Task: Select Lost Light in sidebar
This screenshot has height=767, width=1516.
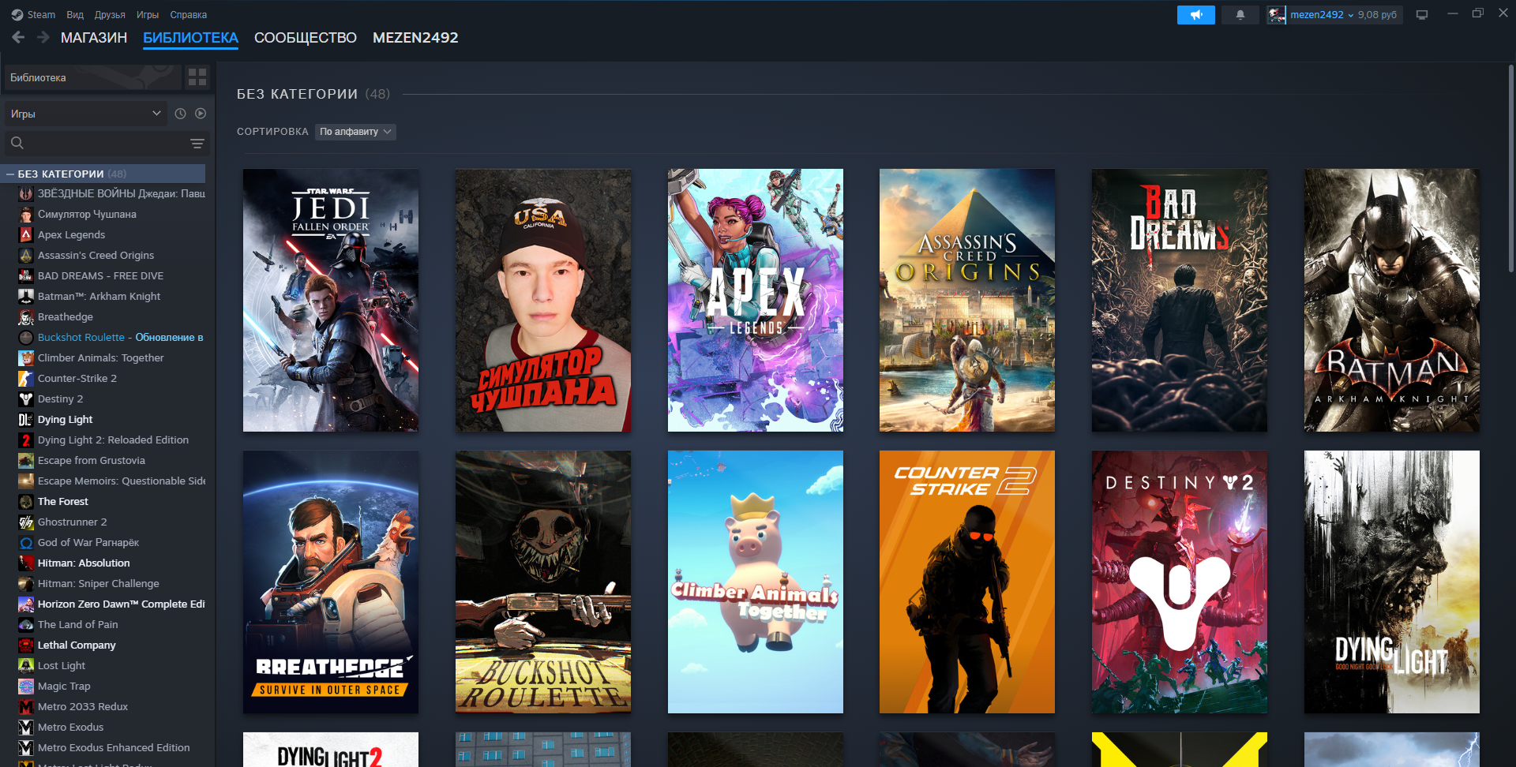Action: [x=111, y=665]
